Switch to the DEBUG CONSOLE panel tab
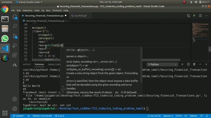211x118 pixels. coord(54,65)
